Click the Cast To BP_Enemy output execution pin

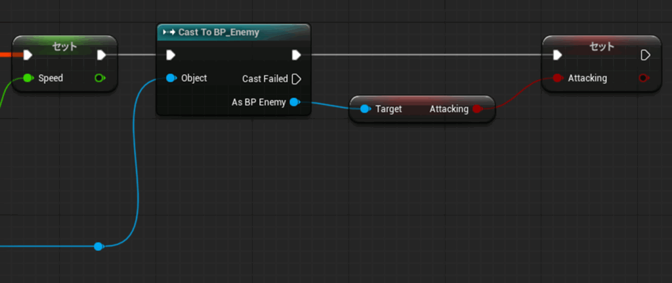coord(296,54)
